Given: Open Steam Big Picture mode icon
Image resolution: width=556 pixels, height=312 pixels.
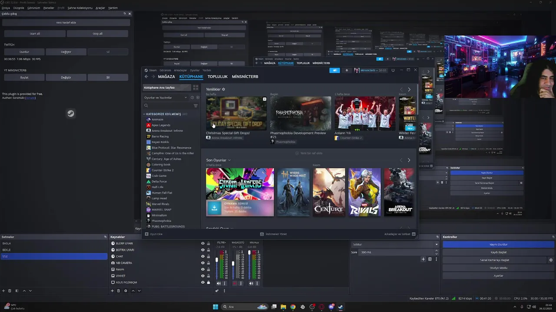Looking at the screenshot, I should pyautogui.click(x=393, y=70).
